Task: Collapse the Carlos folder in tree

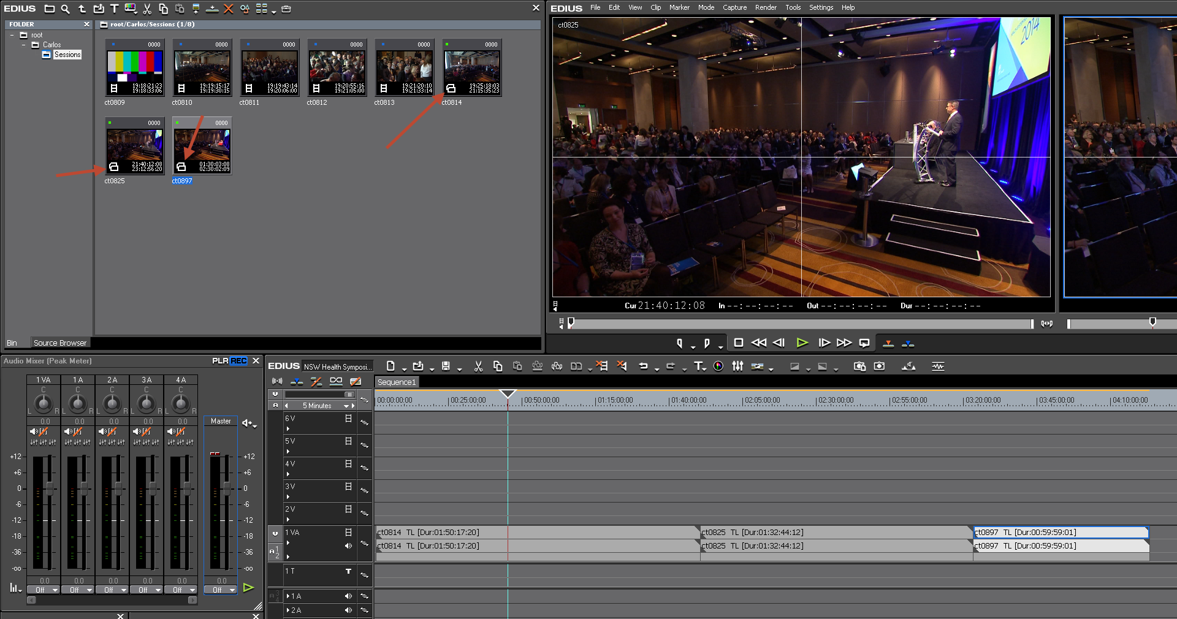Action: (x=24, y=45)
